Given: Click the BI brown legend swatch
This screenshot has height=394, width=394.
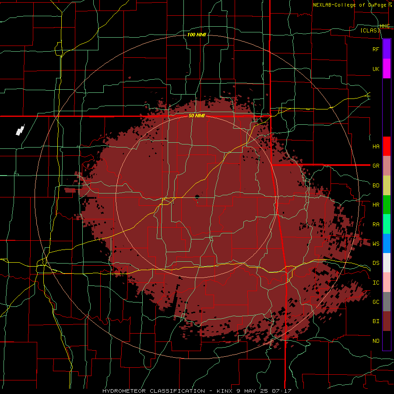Looking at the screenshot, I should pos(387,321).
